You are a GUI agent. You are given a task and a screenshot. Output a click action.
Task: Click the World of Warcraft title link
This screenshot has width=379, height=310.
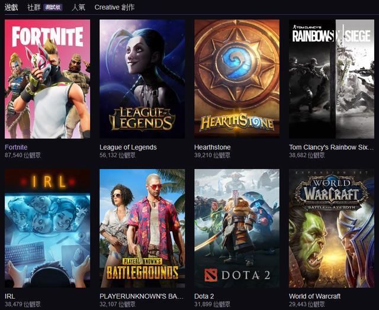(x=314, y=296)
